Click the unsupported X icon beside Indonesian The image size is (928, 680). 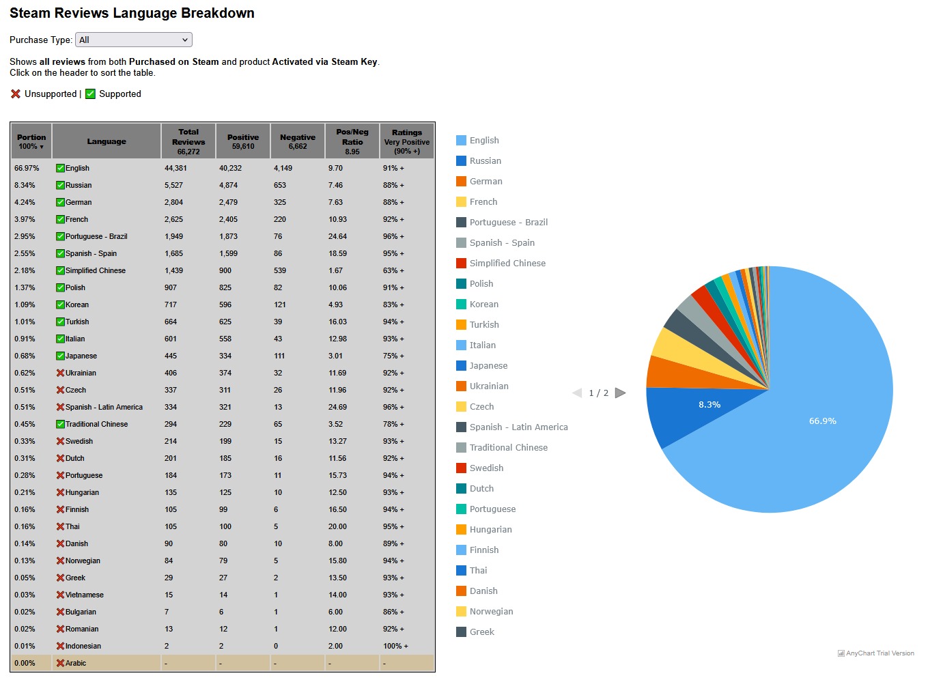tap(60, 646)
